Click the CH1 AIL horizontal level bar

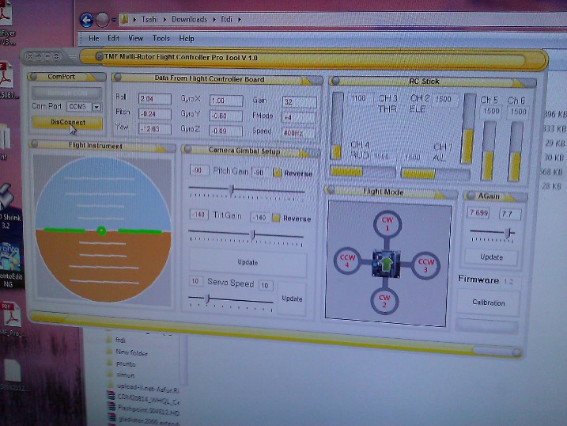pos(436,173)
